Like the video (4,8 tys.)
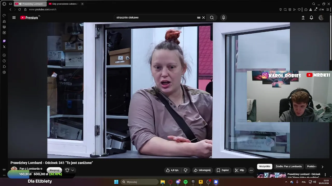This screenshot has height=186, width=332. [172, 170]
